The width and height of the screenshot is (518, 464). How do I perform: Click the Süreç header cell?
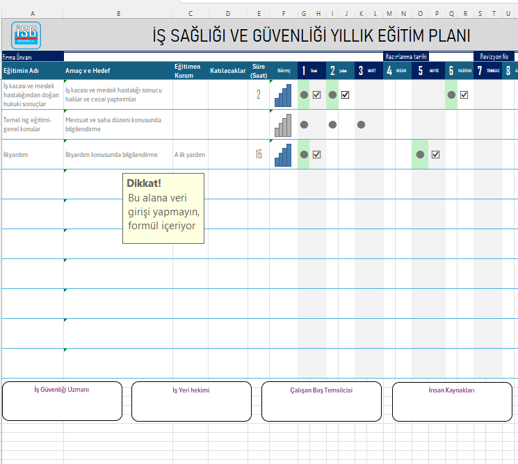(x=284, y=71)
